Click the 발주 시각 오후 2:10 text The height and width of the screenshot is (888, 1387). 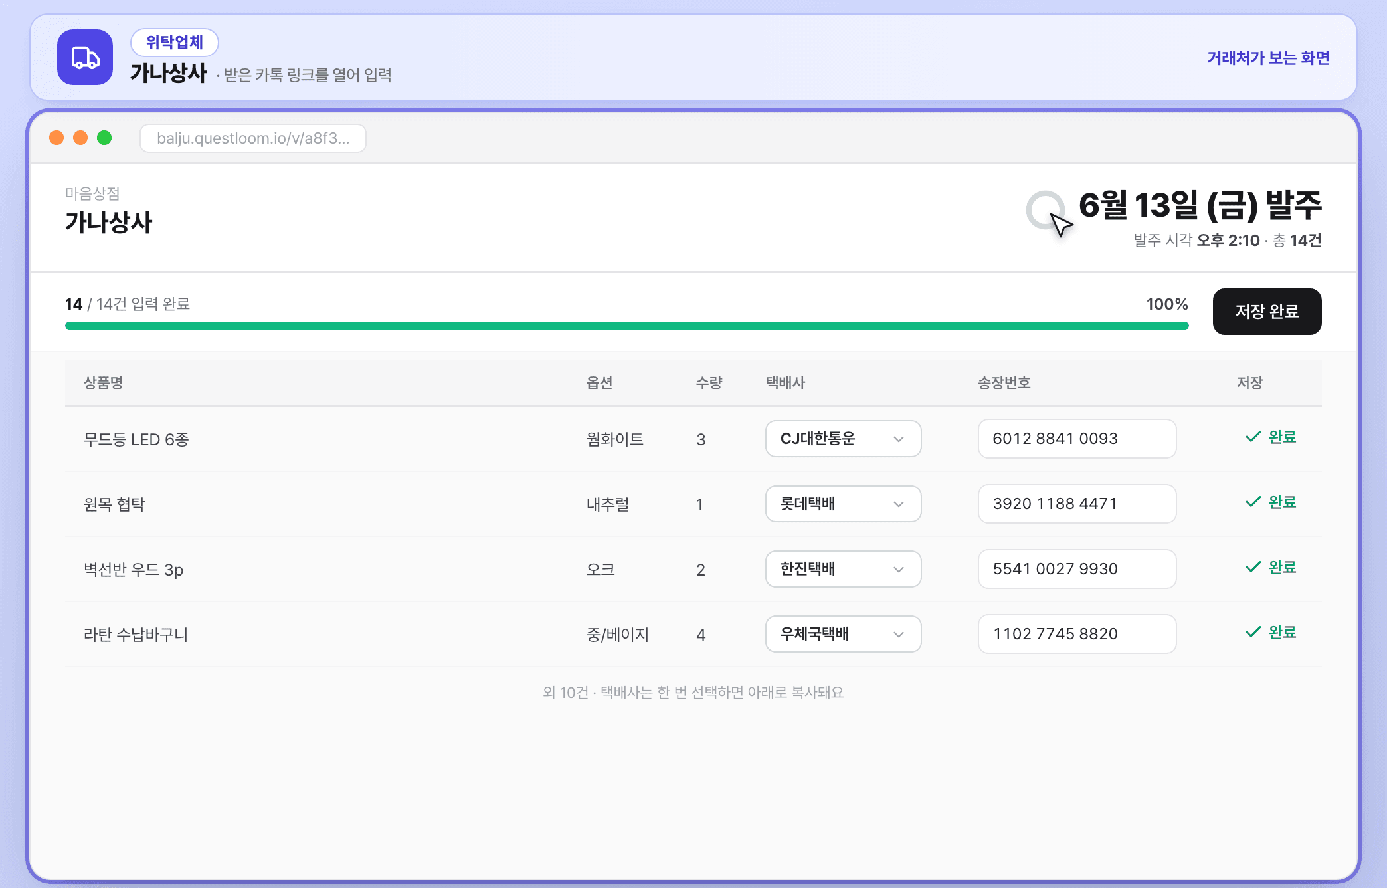pos(1196,241)
